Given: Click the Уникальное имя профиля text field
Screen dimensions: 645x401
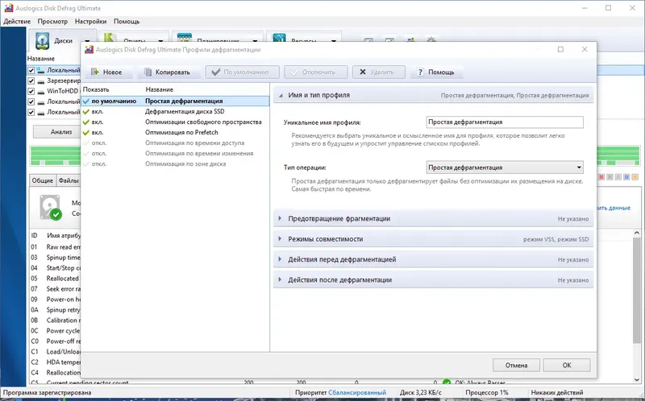Looking at the screenshot, I should [505, 122].
